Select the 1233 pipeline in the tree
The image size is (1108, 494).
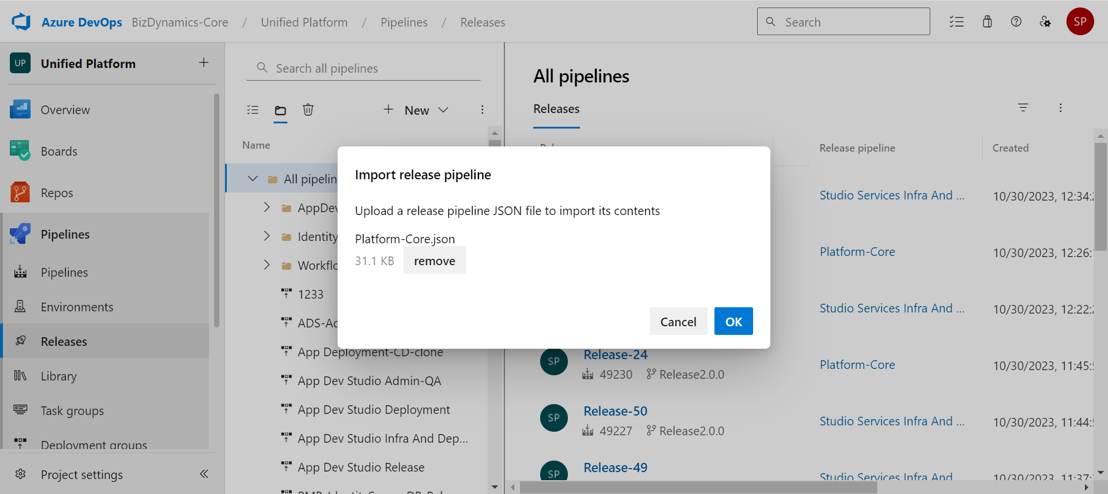310,294
